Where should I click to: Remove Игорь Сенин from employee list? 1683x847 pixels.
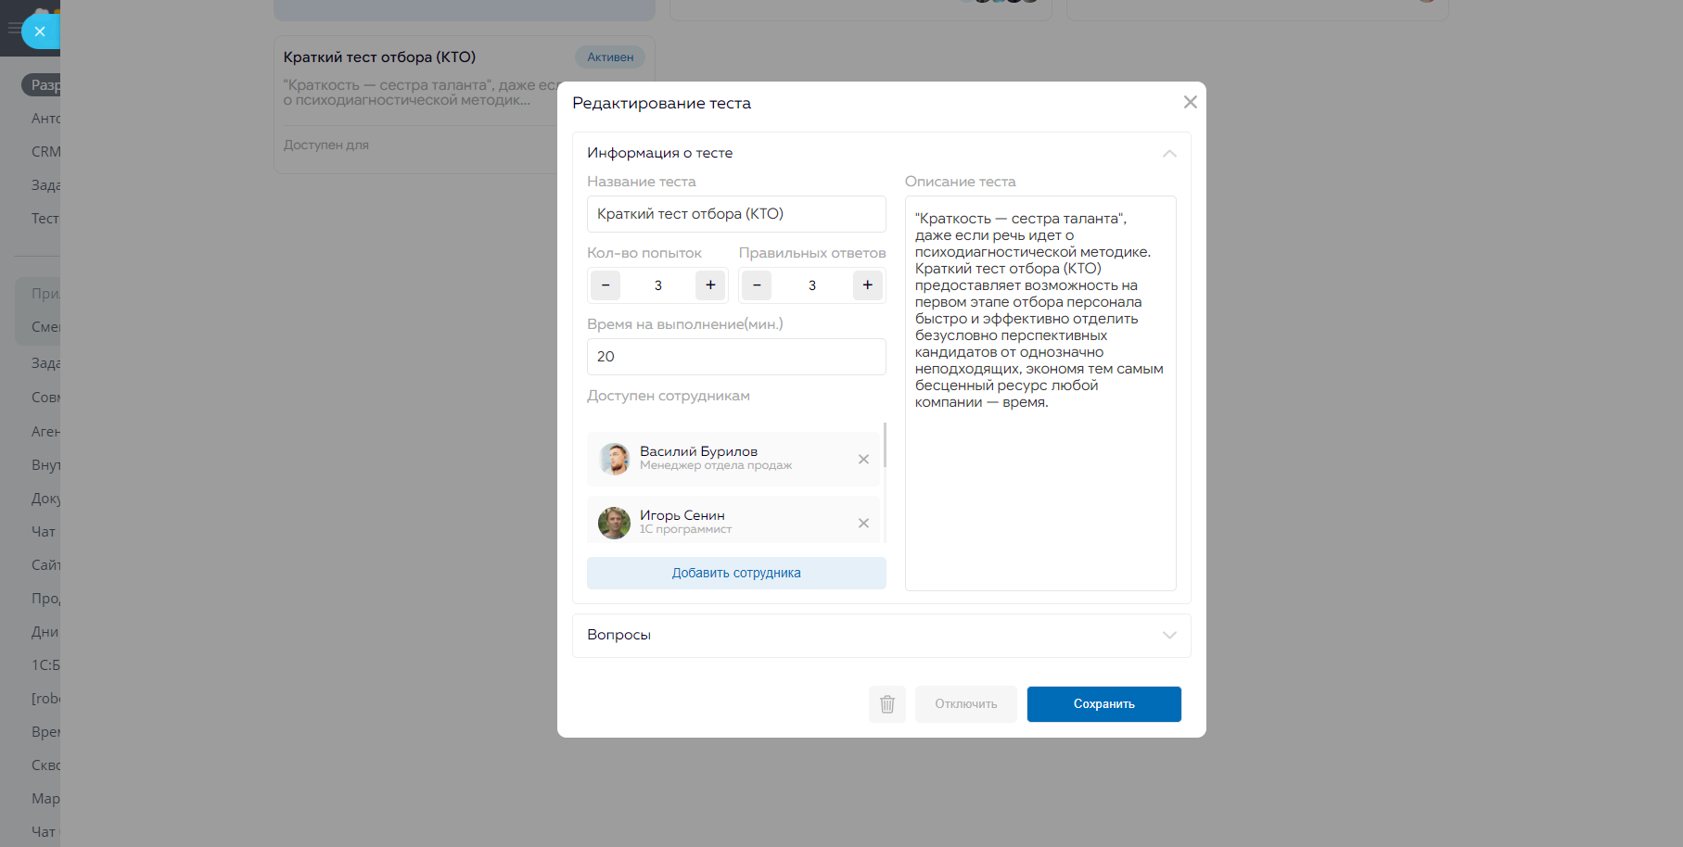click(863, 524)
